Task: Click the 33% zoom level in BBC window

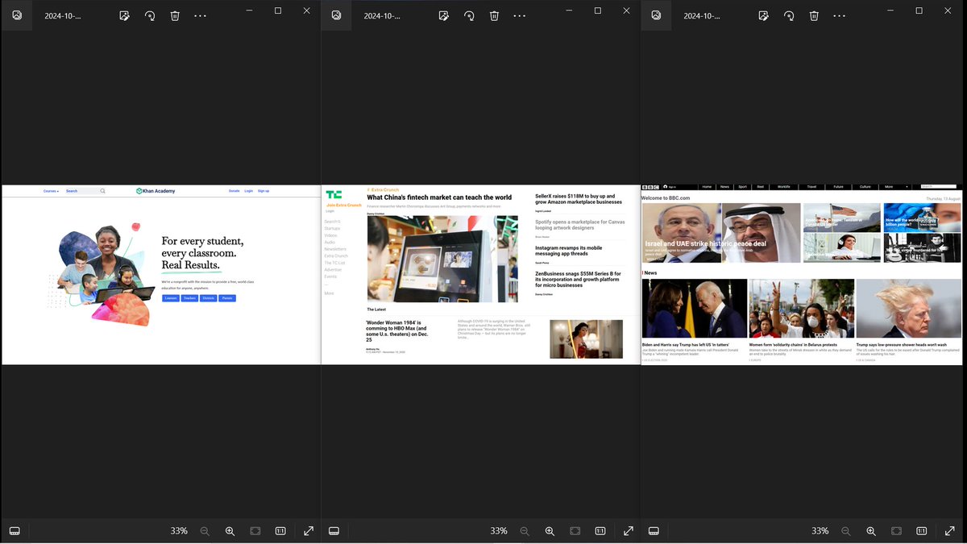Action: click(820, 531)
